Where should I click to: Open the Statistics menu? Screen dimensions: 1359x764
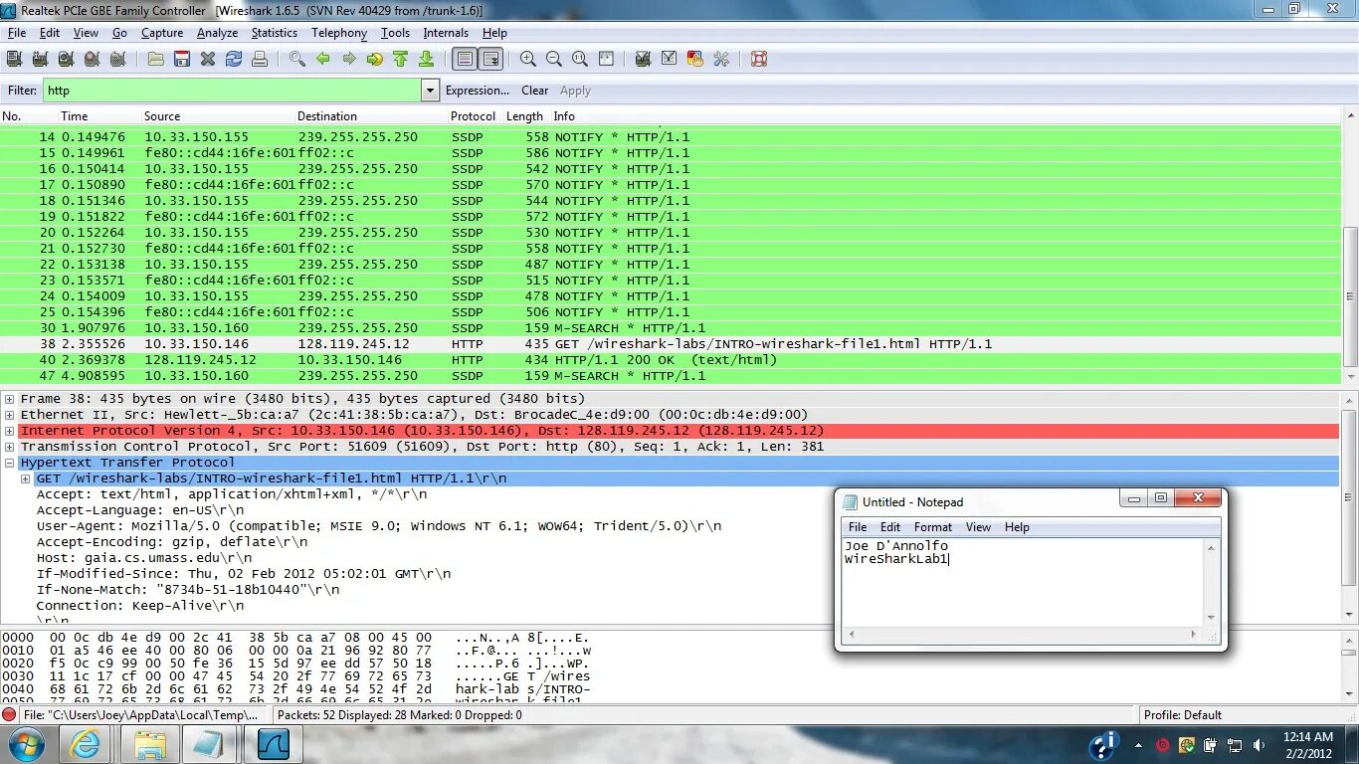(x=274, y=33)
